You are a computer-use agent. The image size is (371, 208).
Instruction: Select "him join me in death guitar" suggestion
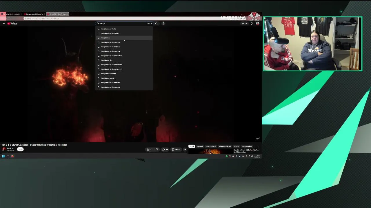[x=124, y=87]
